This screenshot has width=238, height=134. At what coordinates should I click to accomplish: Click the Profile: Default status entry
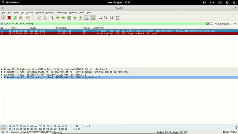click(230, 133)
